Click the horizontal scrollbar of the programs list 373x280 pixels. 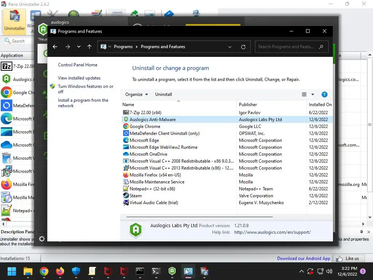199,217
